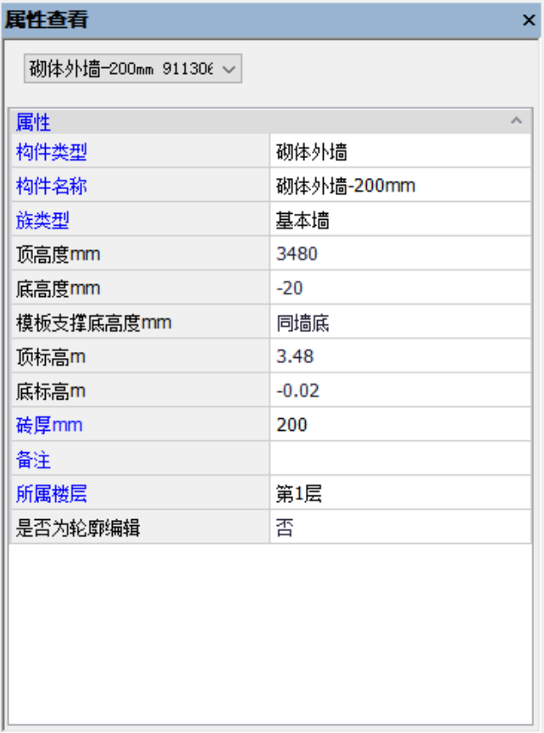Edit the 顶高度mm value 3480
The image size is (544, 733).
[x=400, y=254]
